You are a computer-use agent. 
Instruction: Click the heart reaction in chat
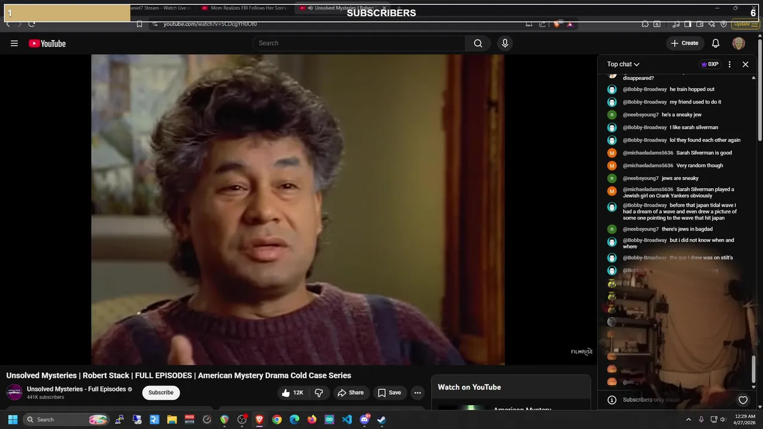pyautogui.click(x=743, y=400)
